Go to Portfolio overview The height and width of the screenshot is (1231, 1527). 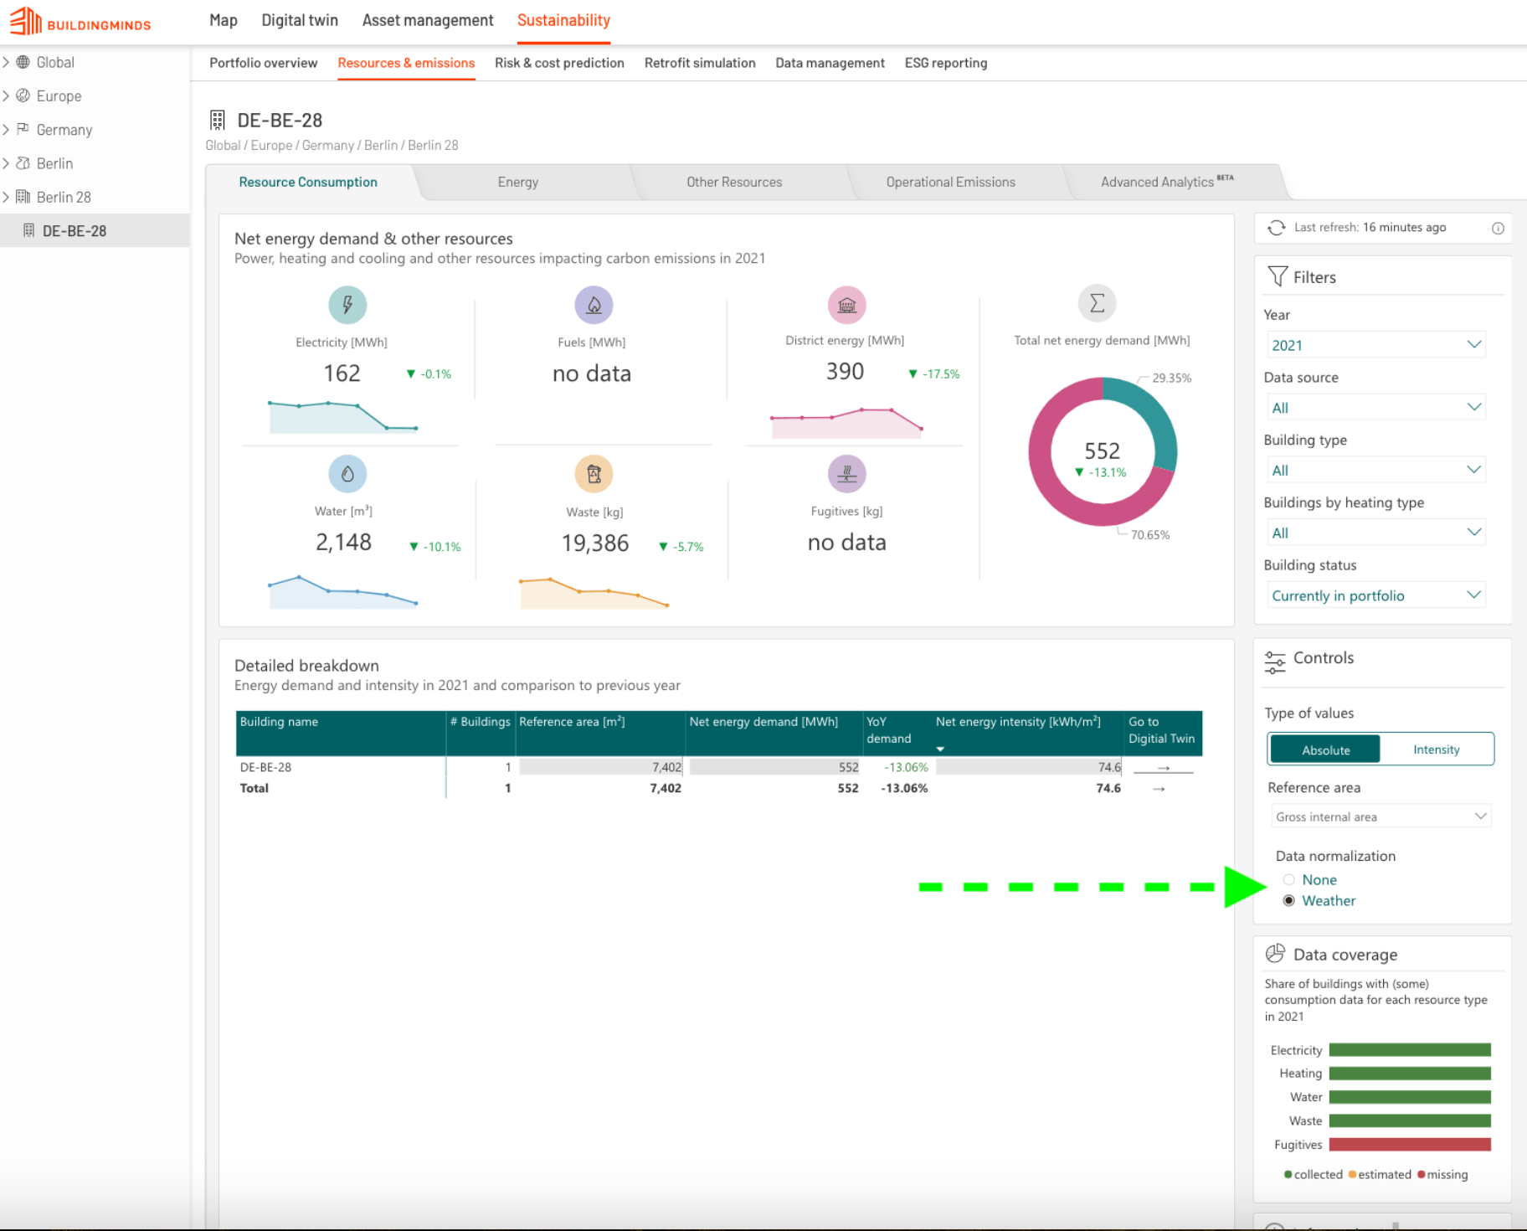[x=263, y=63]
